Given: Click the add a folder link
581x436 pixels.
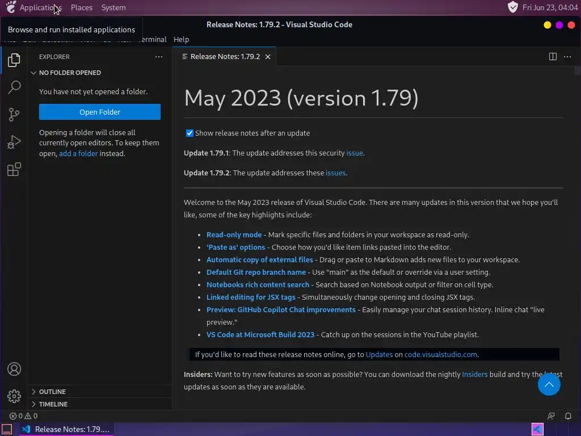Looking at the screenshot, I should tap(78, 153).
